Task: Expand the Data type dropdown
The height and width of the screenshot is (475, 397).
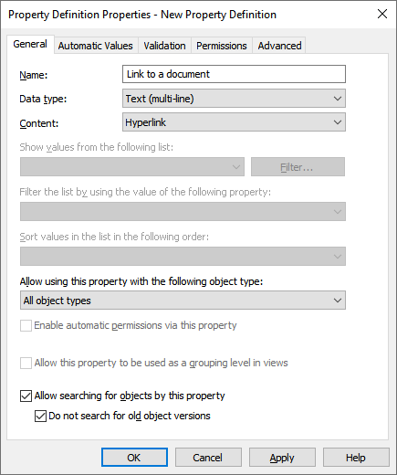Action: tap(234, 99)
